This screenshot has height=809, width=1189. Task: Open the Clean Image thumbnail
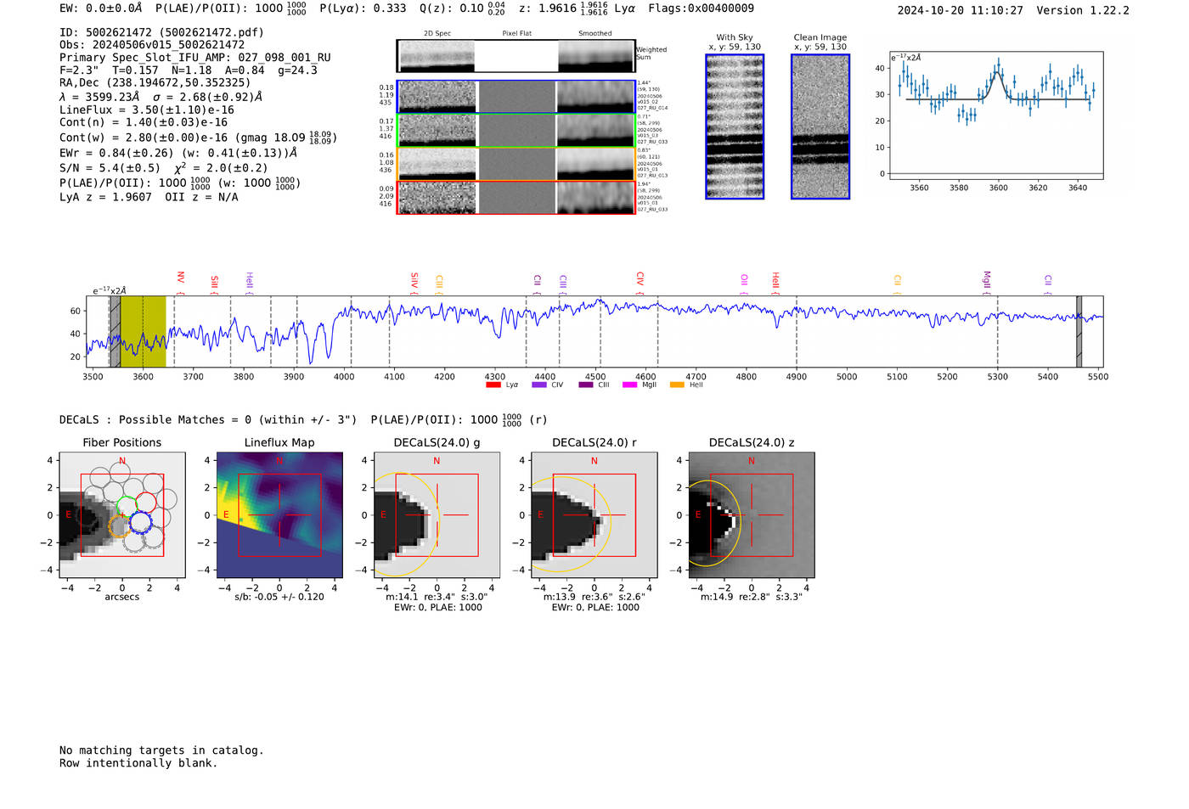point(820,127)
